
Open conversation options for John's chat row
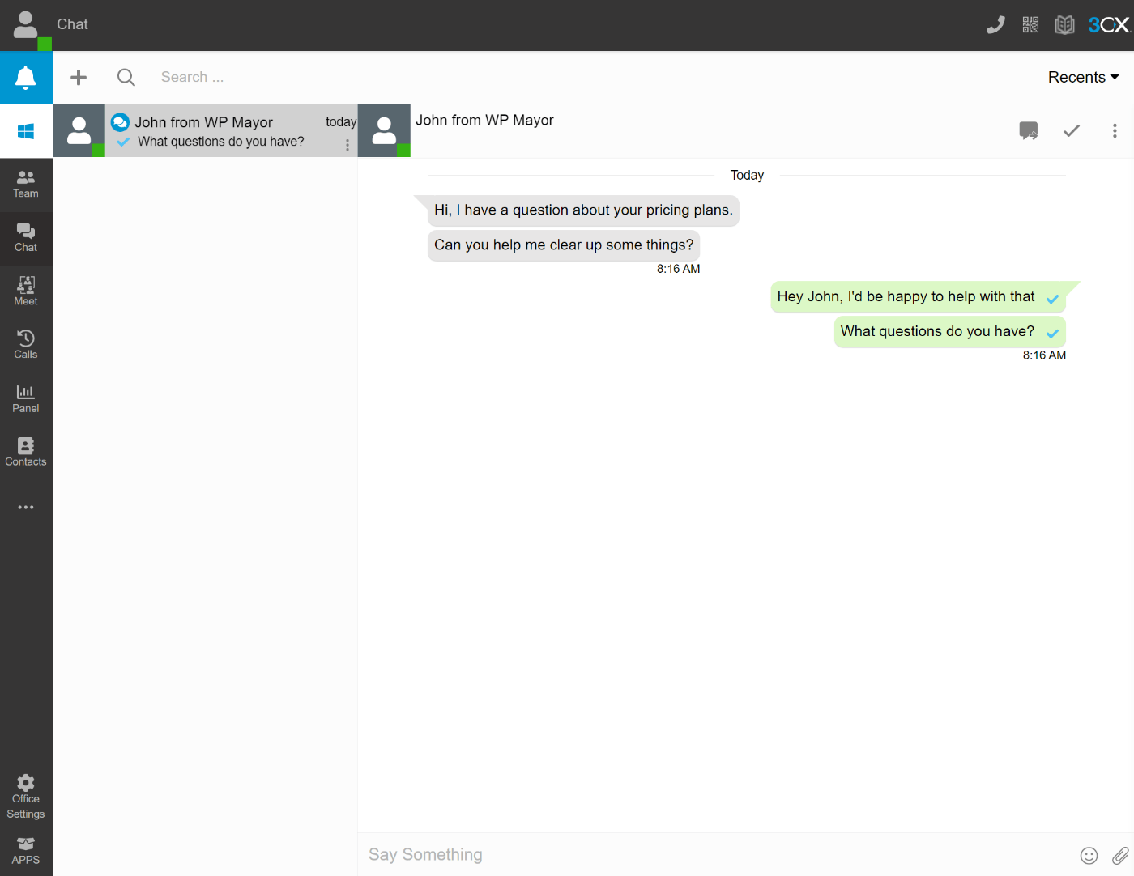(347, 145)
